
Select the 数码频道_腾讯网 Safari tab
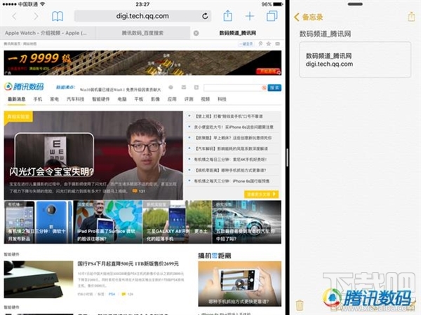click(x=238, y=33)
